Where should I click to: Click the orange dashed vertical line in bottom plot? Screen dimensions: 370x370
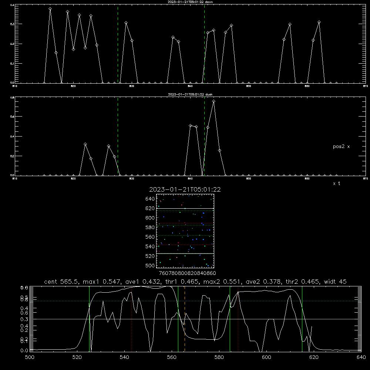185,319
